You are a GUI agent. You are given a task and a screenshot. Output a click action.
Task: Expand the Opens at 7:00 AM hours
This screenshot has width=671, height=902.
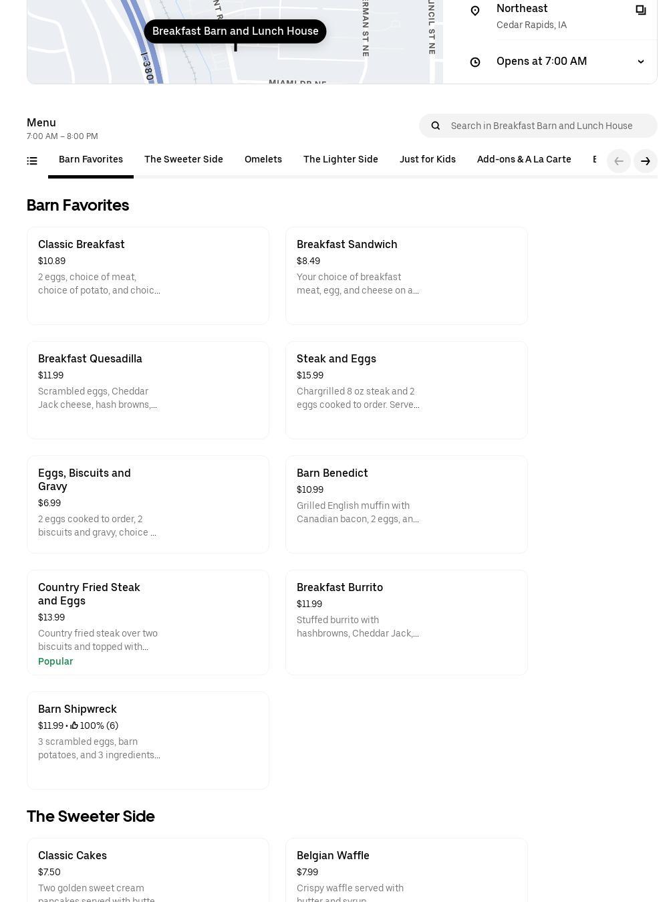coord(640,62)
